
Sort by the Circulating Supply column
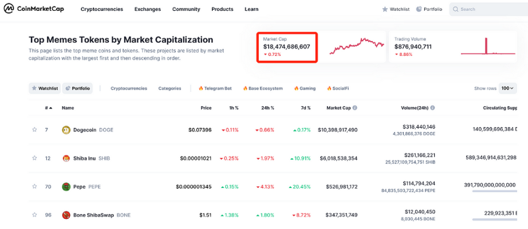500,108
